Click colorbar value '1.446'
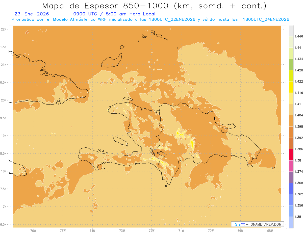The width and height of the screenshot is (303, 234). point(299,36)
